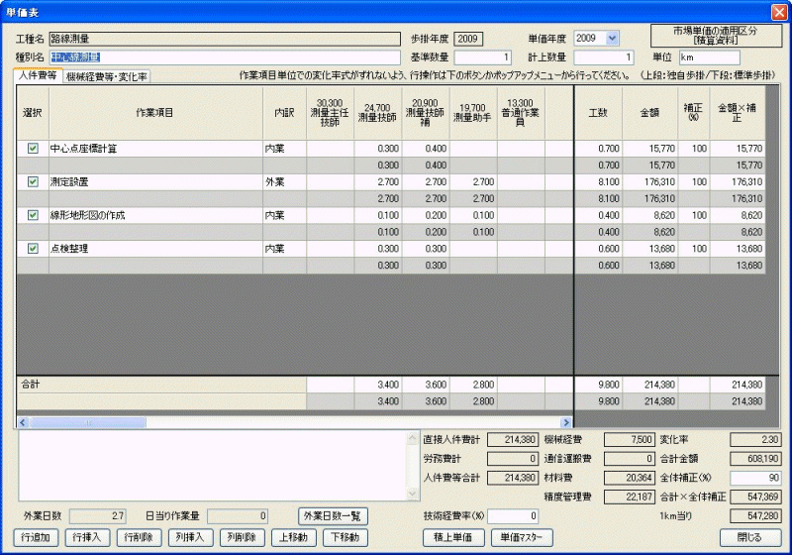Uncheck the 点検整理 row checkbox

pos(33,248)
